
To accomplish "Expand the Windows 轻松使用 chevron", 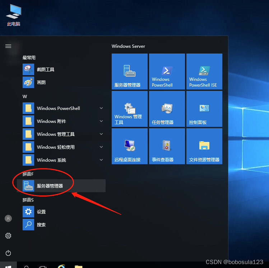I will (x=101, y=147).
